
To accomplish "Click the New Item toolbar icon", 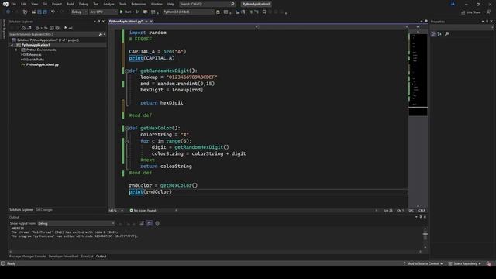I will coord(25,12).
